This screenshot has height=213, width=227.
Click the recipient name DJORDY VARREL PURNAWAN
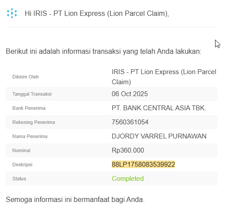tap(159, 136)
